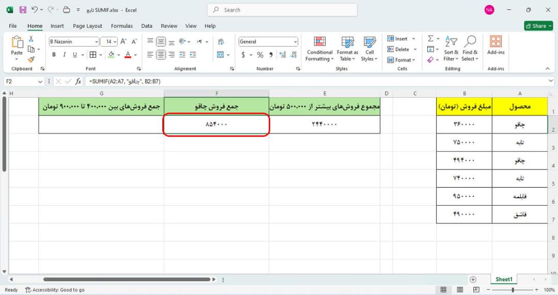Expand the formula bar

pos(551,82)
